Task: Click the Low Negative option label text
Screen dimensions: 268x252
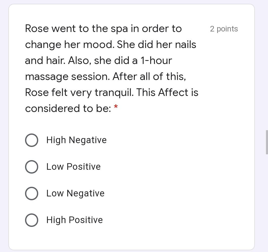Action: (75, 193)
